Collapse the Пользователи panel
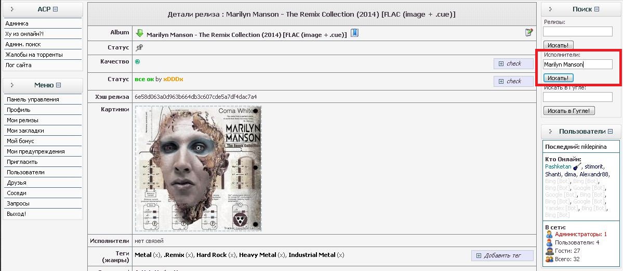This screenshot has height=271, width=623. (x=611, y=131)
